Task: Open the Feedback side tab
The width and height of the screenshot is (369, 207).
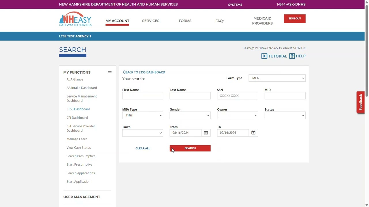Action: coord(360,102)
